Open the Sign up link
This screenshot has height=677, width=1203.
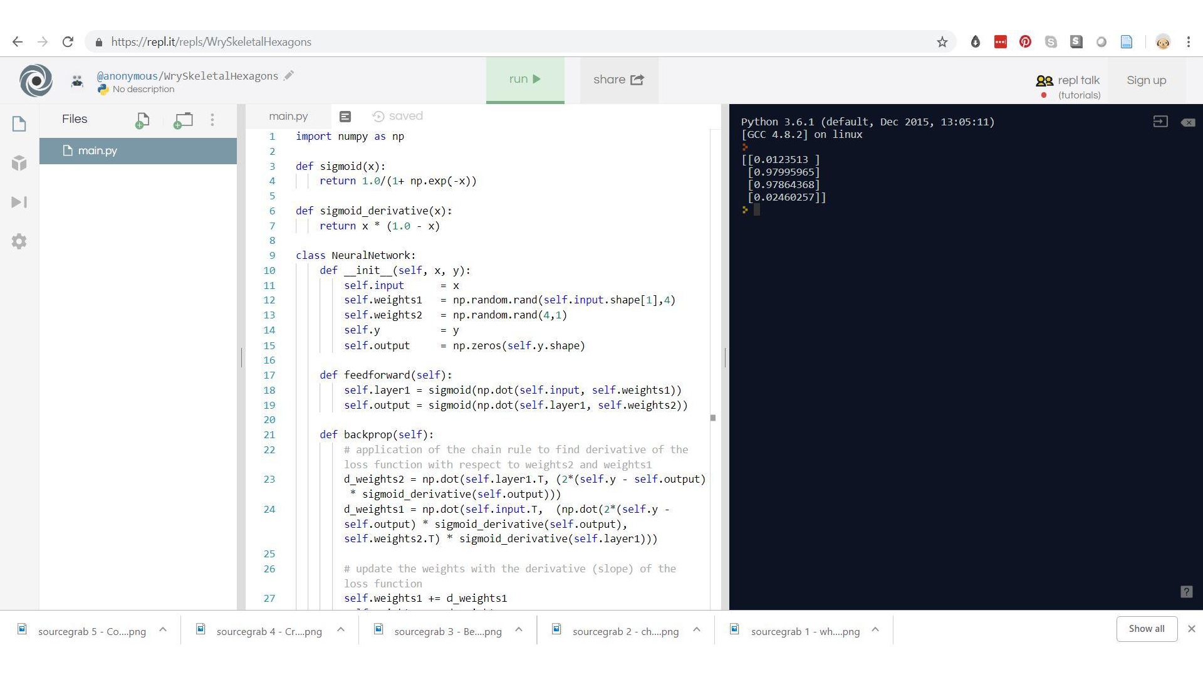tap(1146, 80)
